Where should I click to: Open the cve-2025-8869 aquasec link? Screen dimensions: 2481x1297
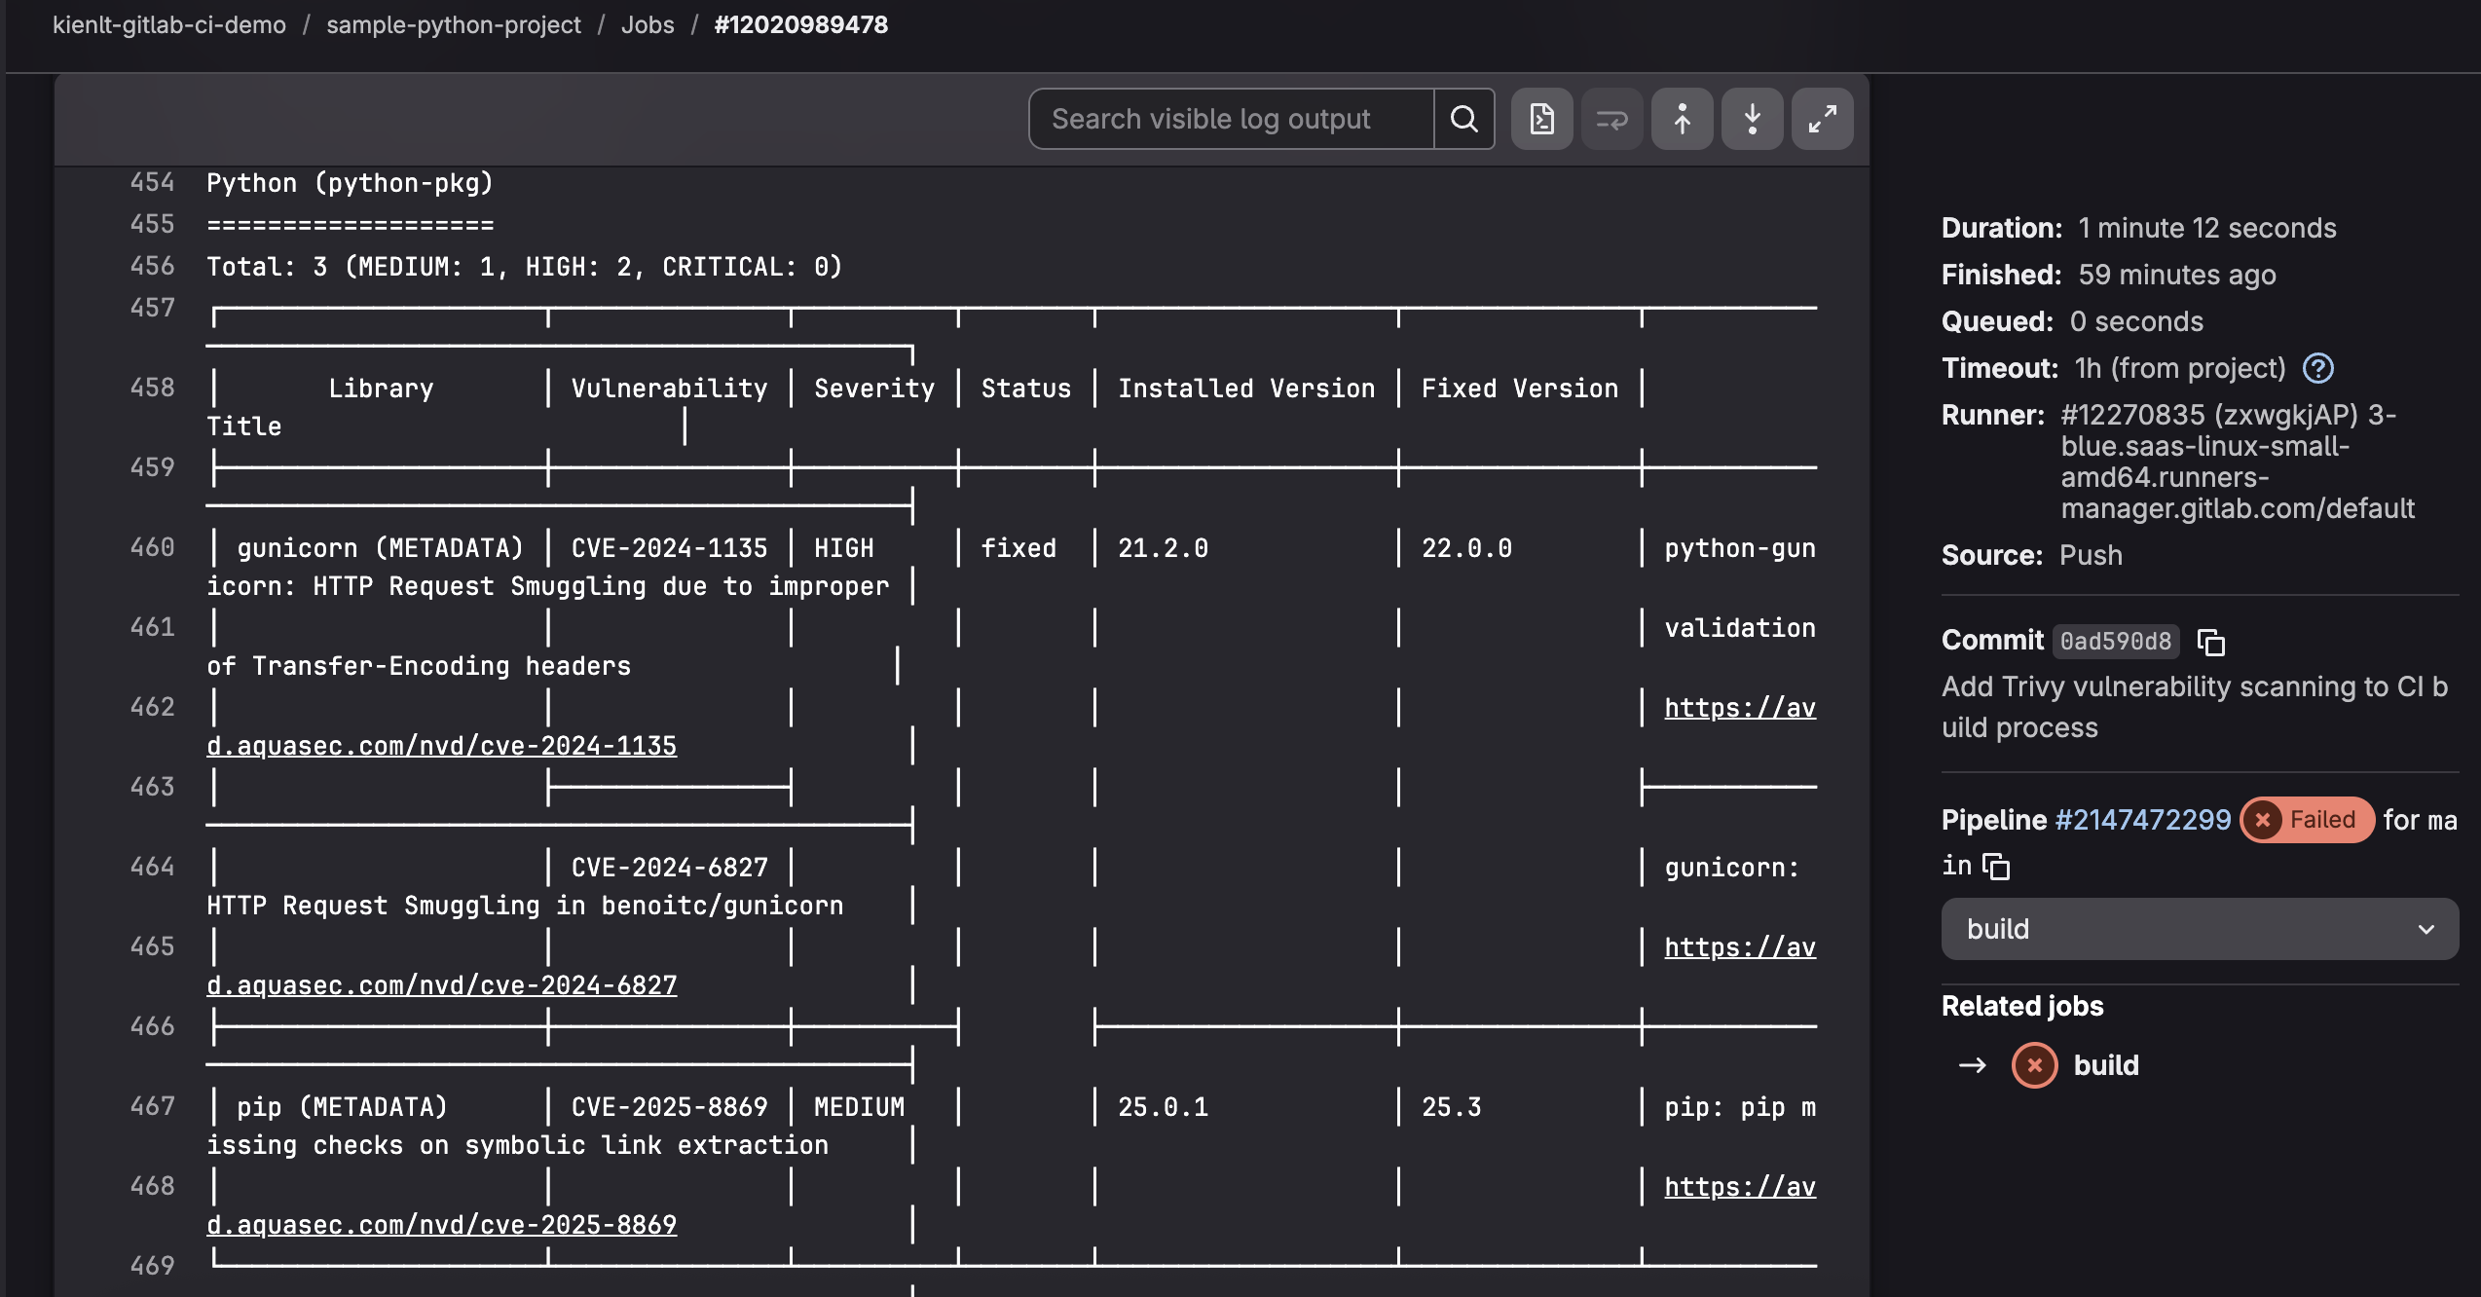coord(441,1225)
